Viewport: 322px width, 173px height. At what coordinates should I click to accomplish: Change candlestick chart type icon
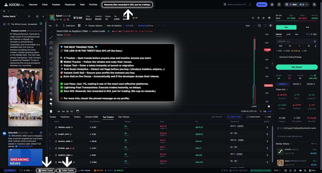[57, 26]
